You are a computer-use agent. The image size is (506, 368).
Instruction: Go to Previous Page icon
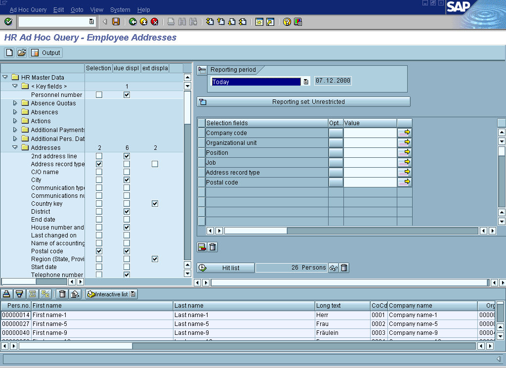221,22
